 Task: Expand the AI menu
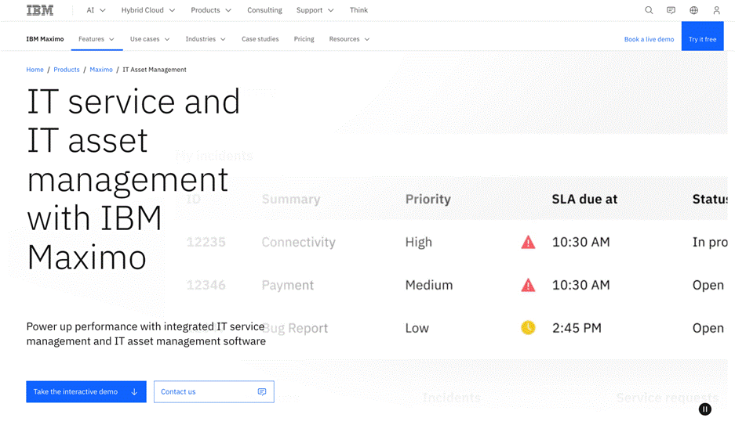click(x=96, y=10)
